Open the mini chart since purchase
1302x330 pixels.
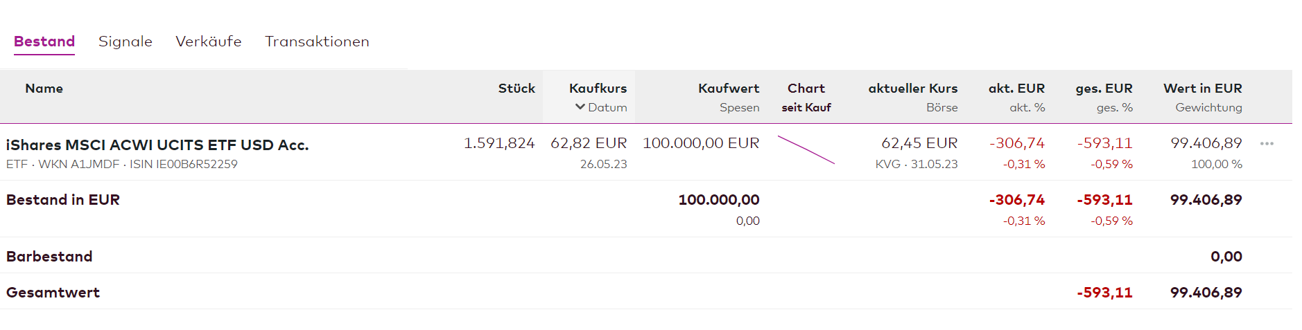tap(806, 150)
